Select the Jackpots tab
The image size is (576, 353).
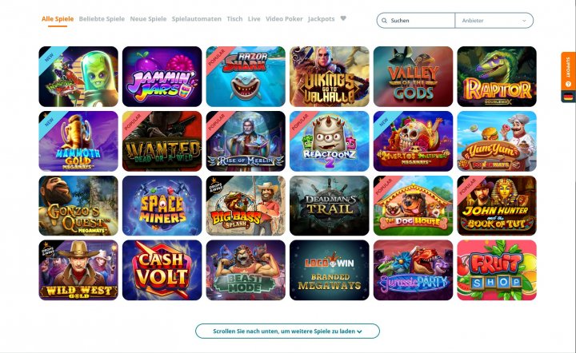coord(321,18)
